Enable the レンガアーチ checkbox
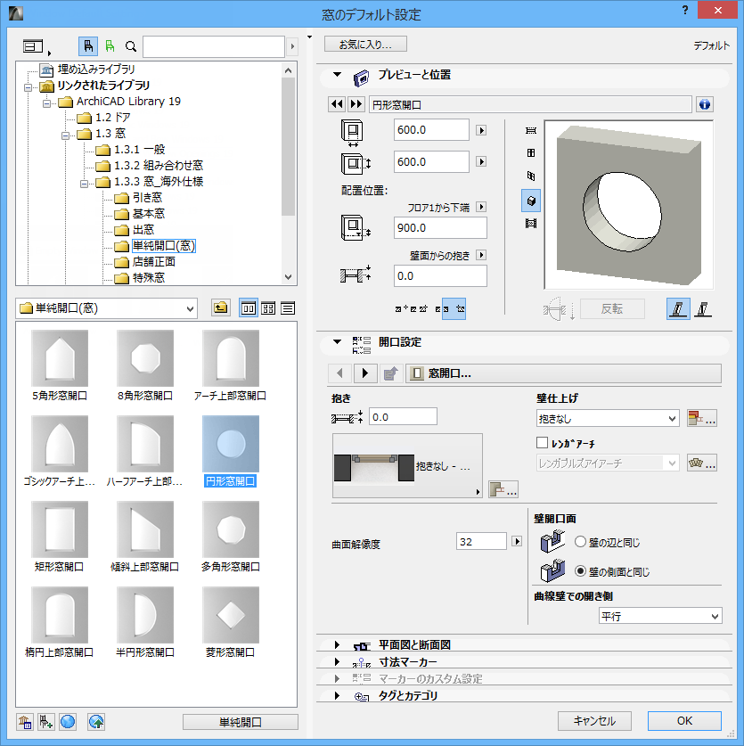This screenshot has width=744, height=746. tap(542, 443)
